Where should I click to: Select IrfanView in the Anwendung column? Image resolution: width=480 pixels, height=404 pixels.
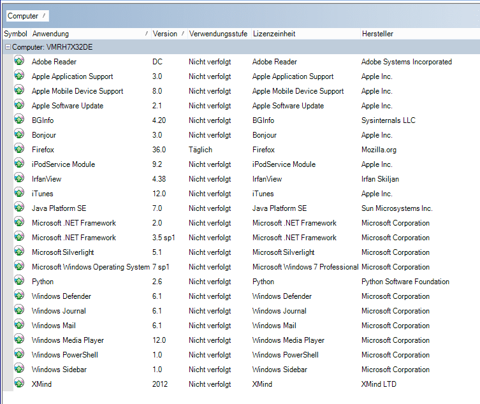47,179
